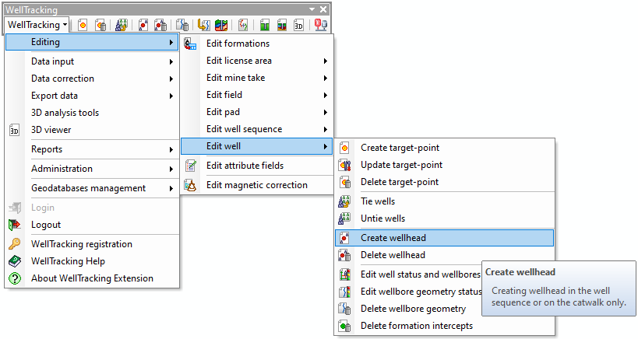638x339 pixels.
Task: Select Edit attribute fields
Action: [x=257, y=166]
